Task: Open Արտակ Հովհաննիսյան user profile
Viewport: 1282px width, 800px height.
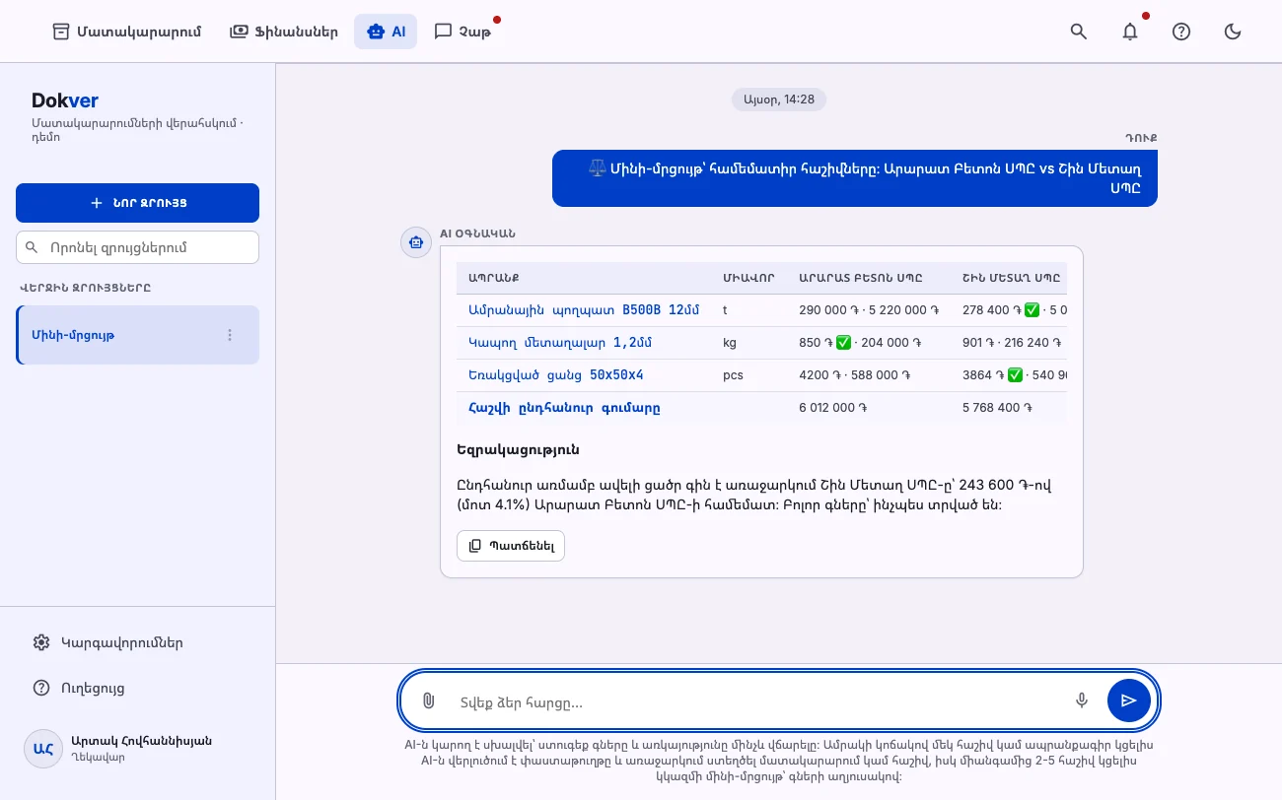Action: click(137, 749)
